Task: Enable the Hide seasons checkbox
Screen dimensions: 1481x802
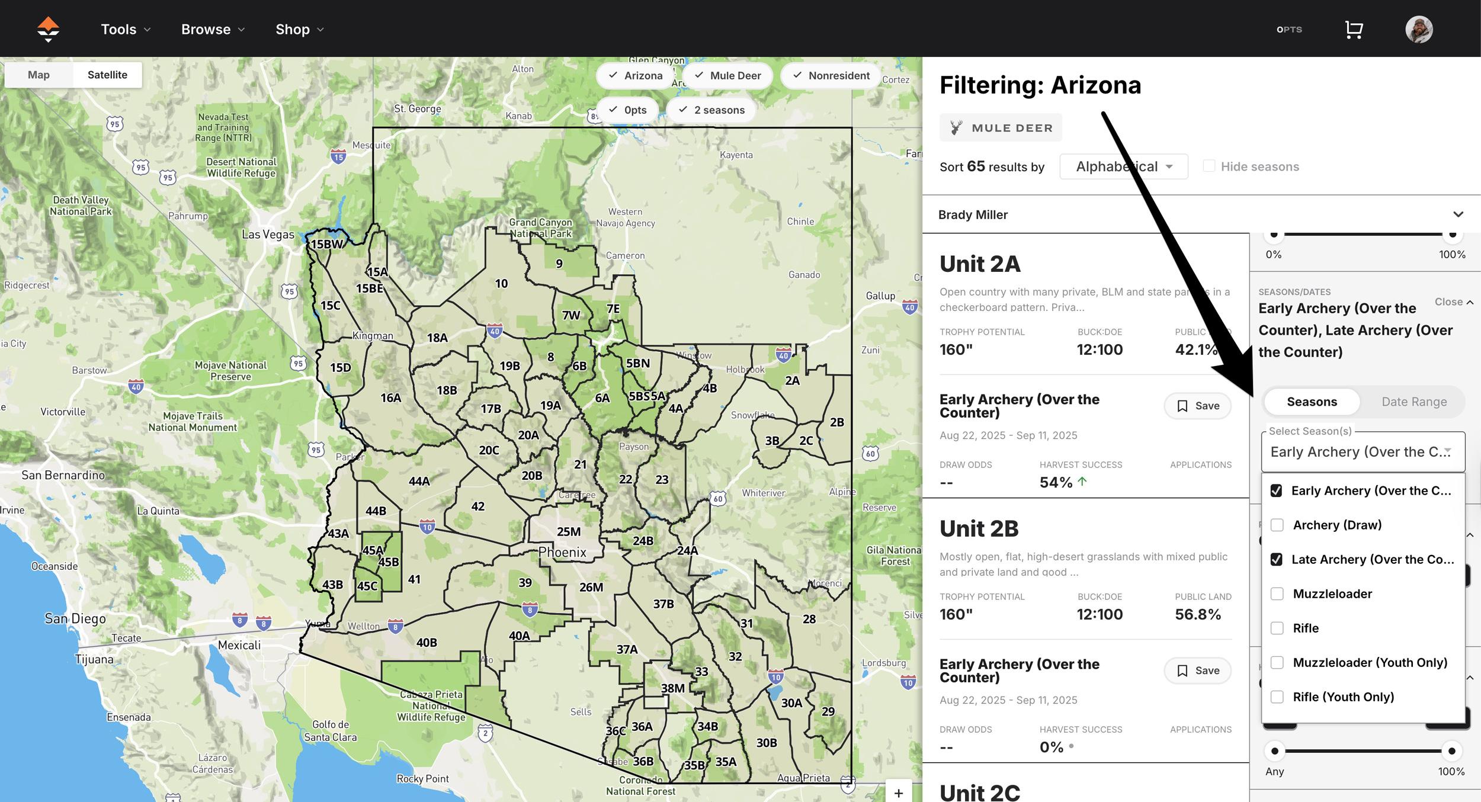Action: [1208, 166]
